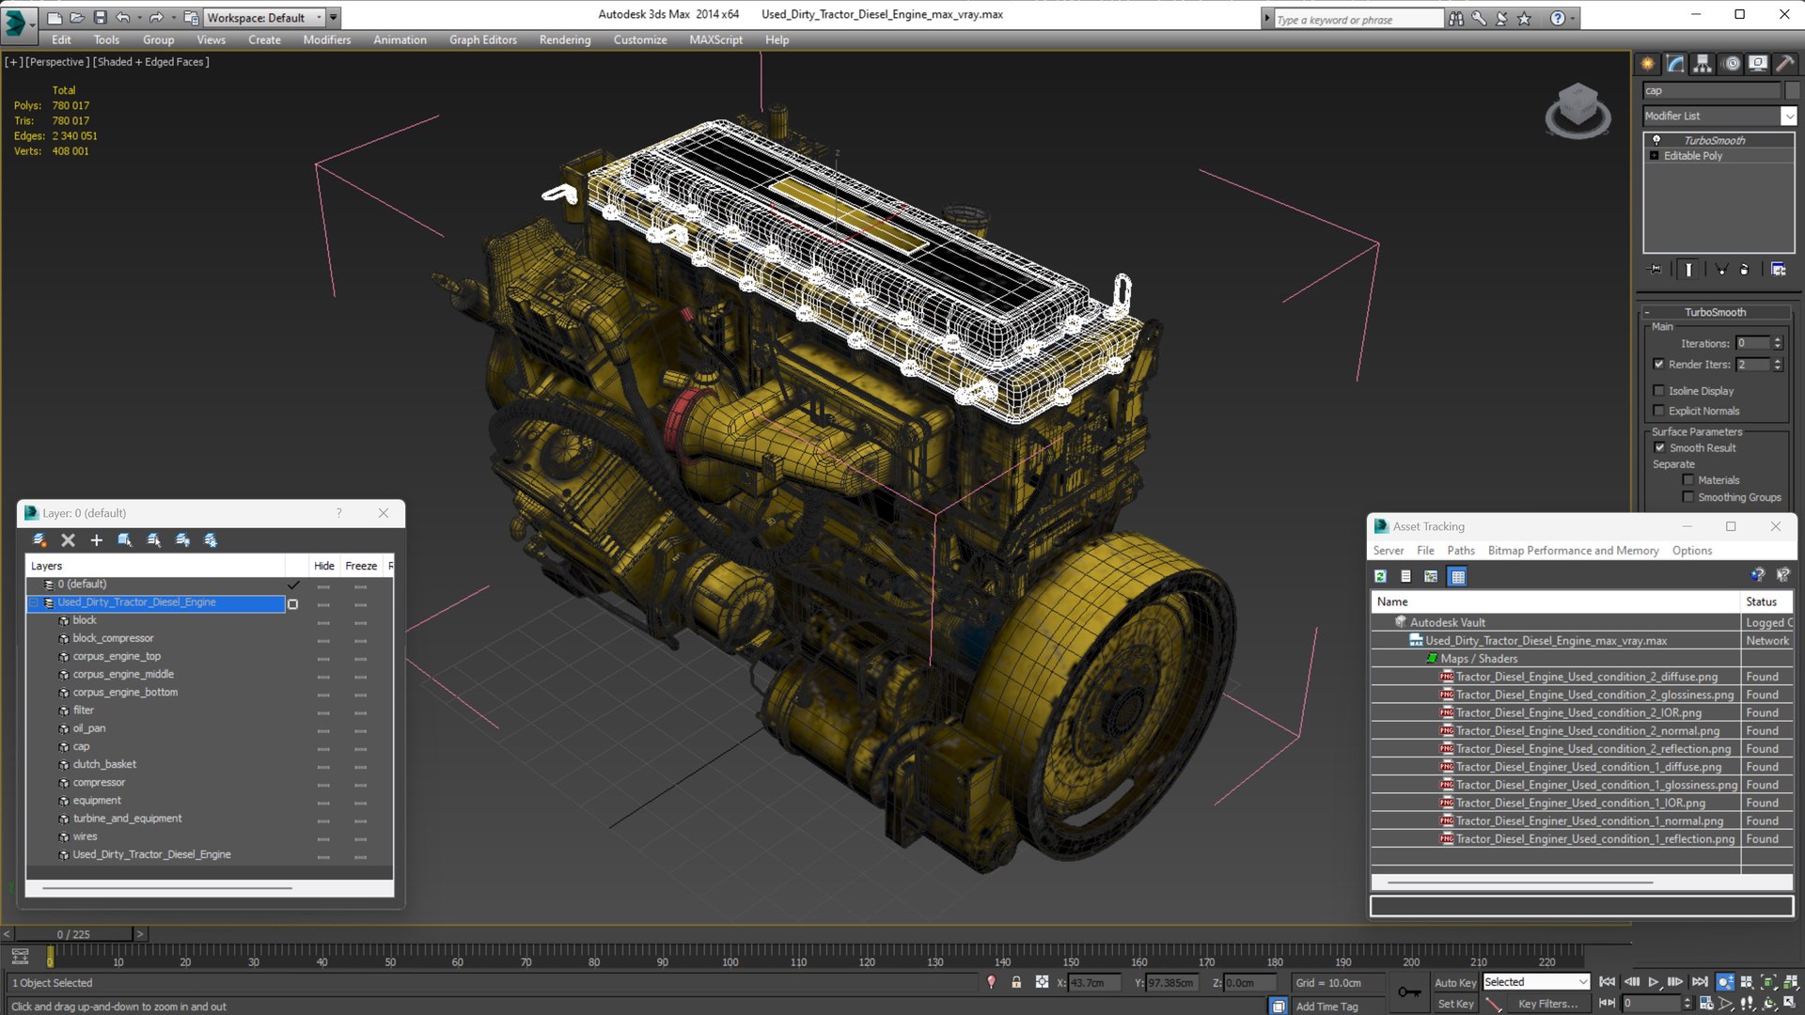Open the Rendering menu
This screenshot has width=1805, height=1015.
coord(565,39)
